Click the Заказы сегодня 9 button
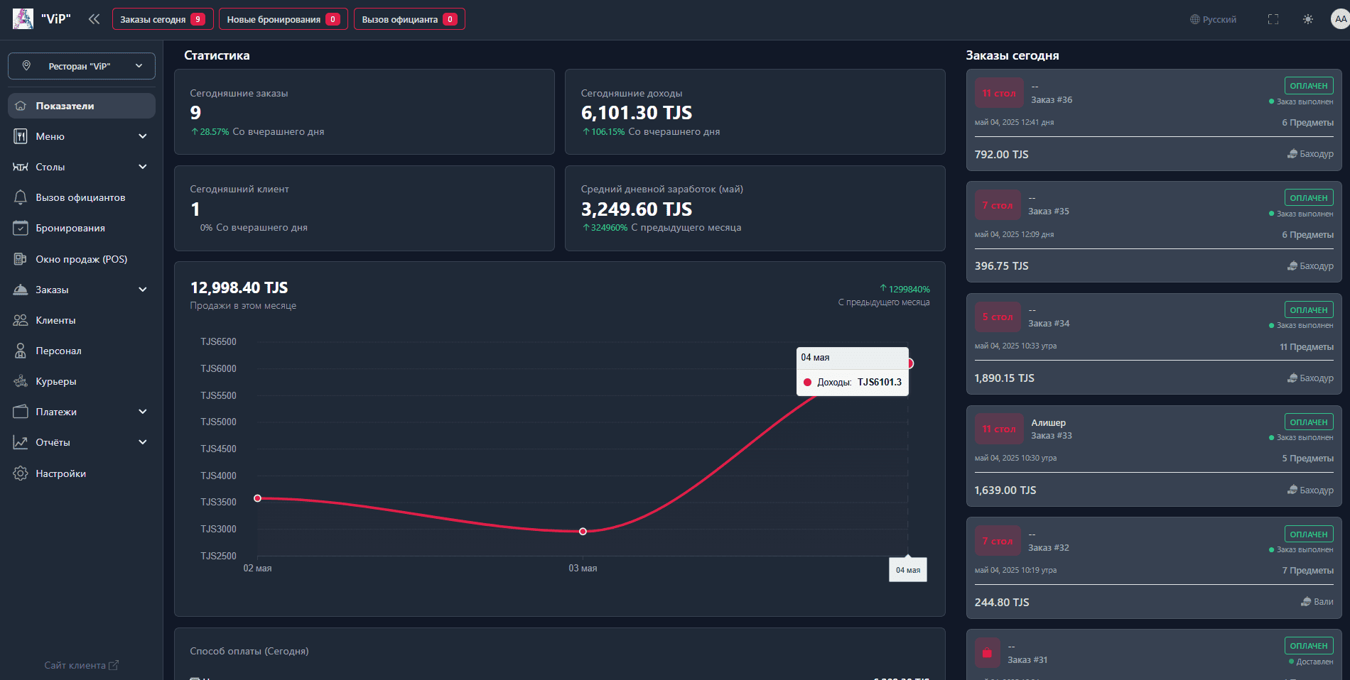The image size is (1350, 680). pos(163,19)
